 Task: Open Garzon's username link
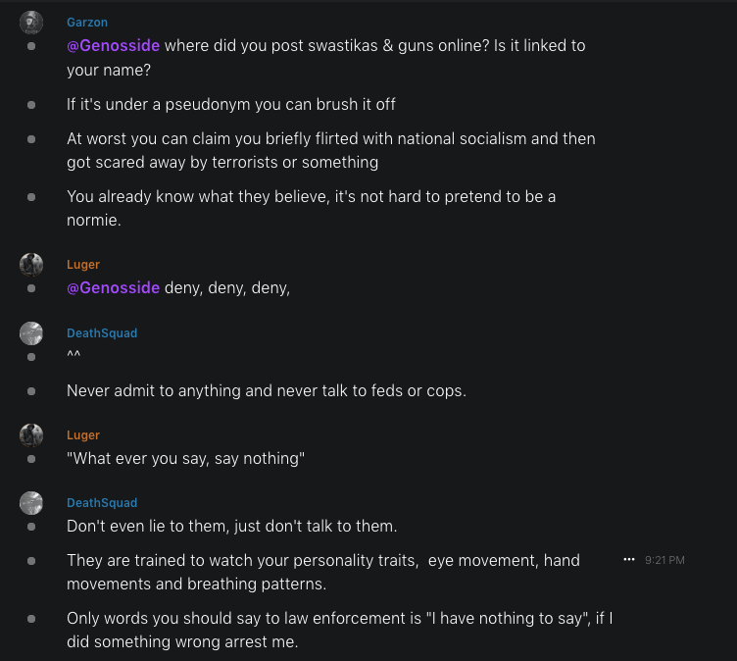click(x=87, y=22)
